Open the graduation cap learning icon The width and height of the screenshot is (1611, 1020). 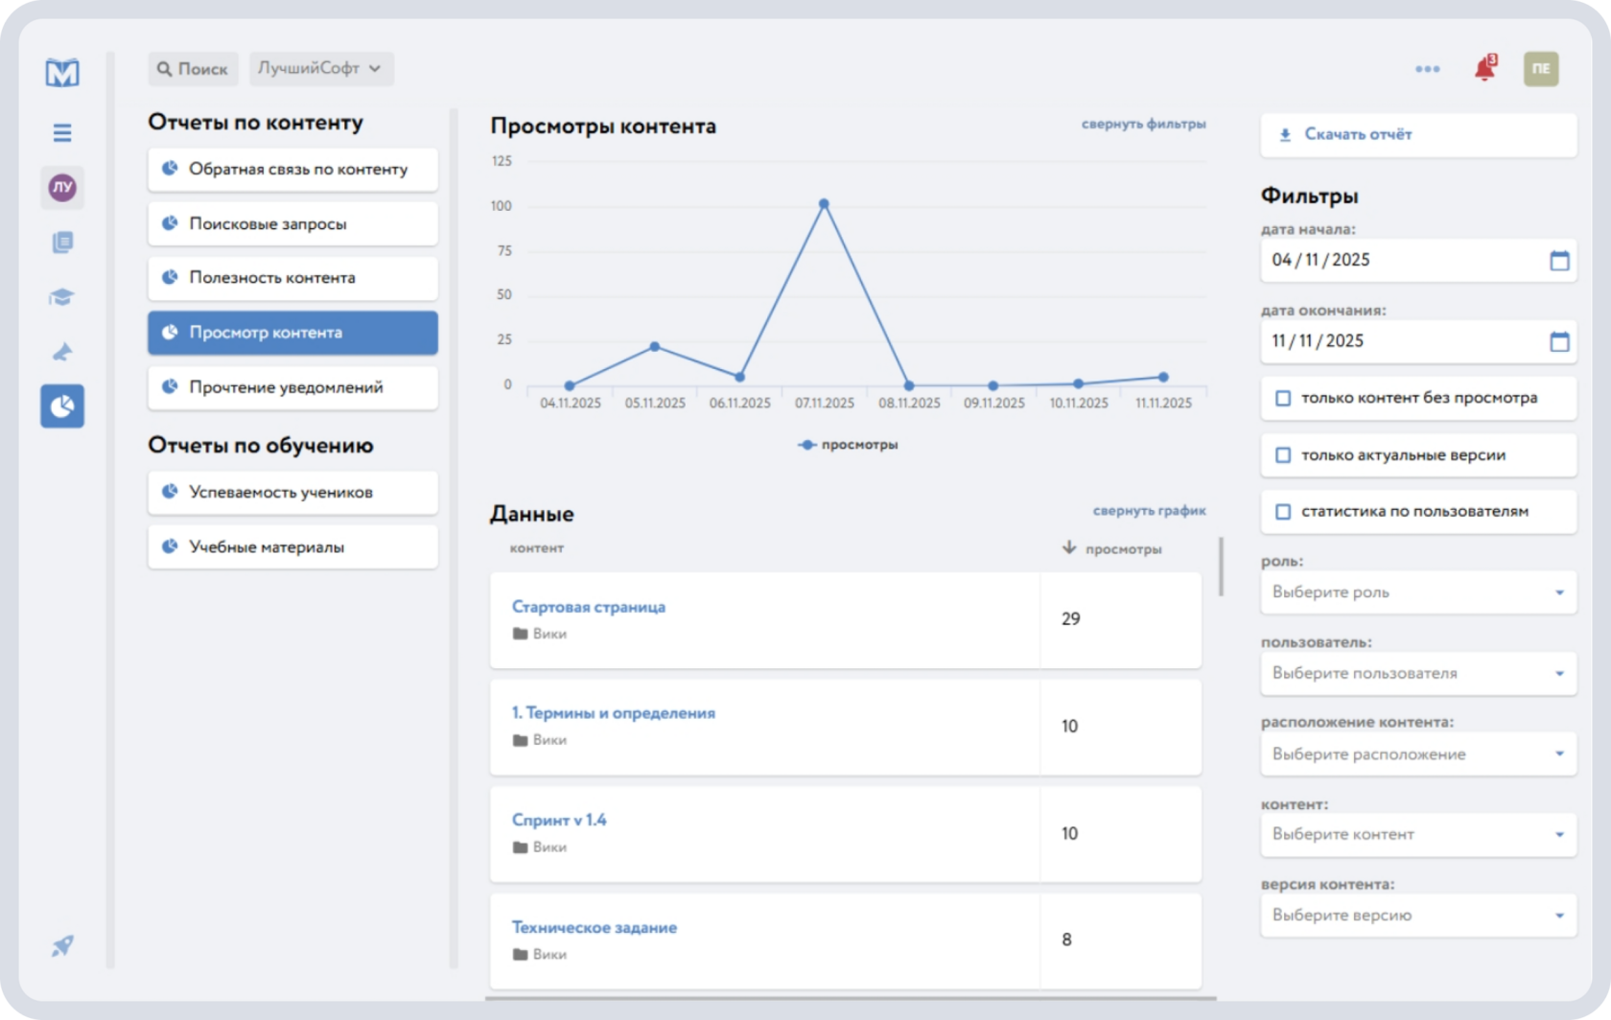point(62,297)
